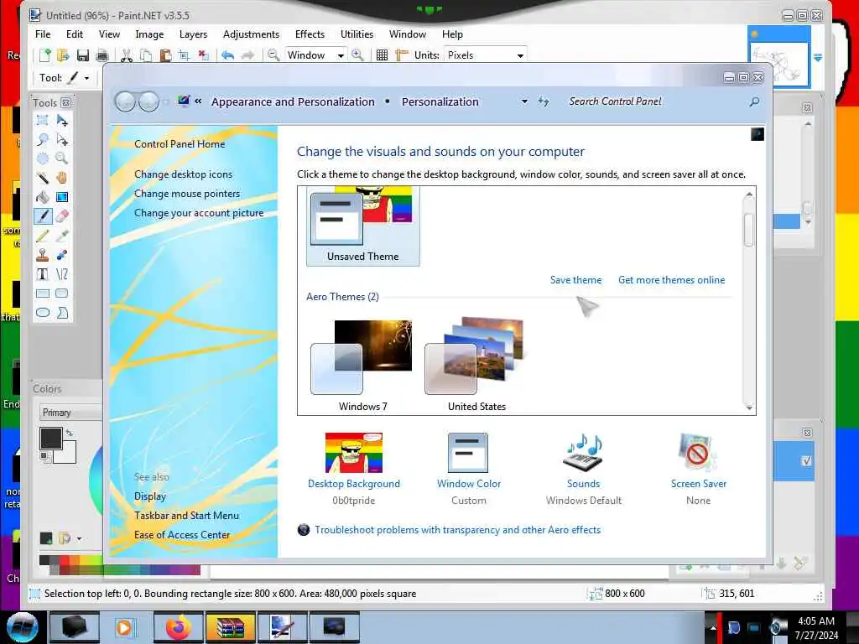This screenshot has height=644, width=859.
Task: Click the secondary color swatch
Action: tap(68, 455)
